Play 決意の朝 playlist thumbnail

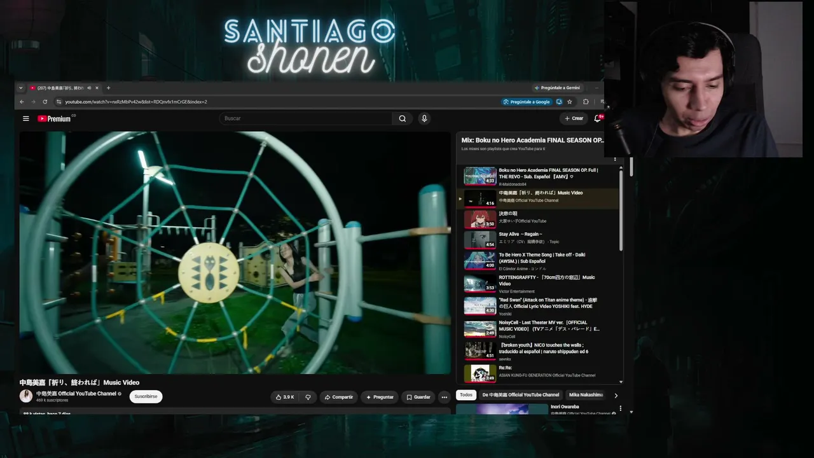click(x=480, y=219)
